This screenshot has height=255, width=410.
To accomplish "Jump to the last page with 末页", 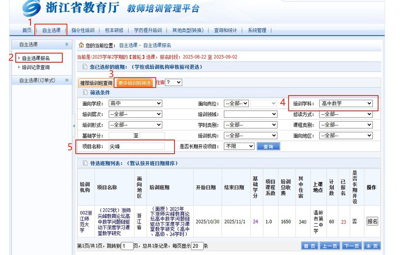I will [372, 246].
